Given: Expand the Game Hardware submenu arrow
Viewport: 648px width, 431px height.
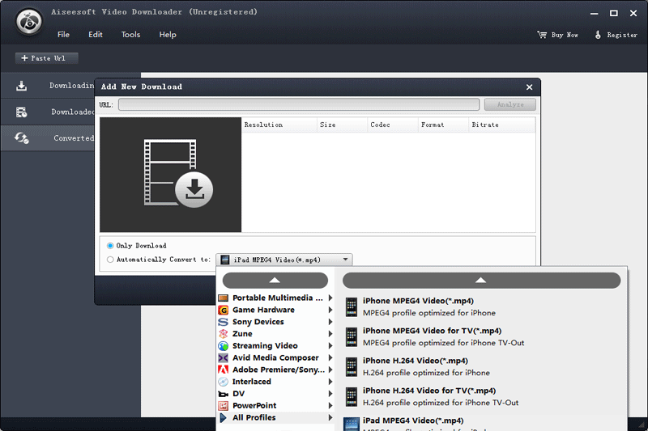Looking at the screenshot, I should [x=330, y=310].
